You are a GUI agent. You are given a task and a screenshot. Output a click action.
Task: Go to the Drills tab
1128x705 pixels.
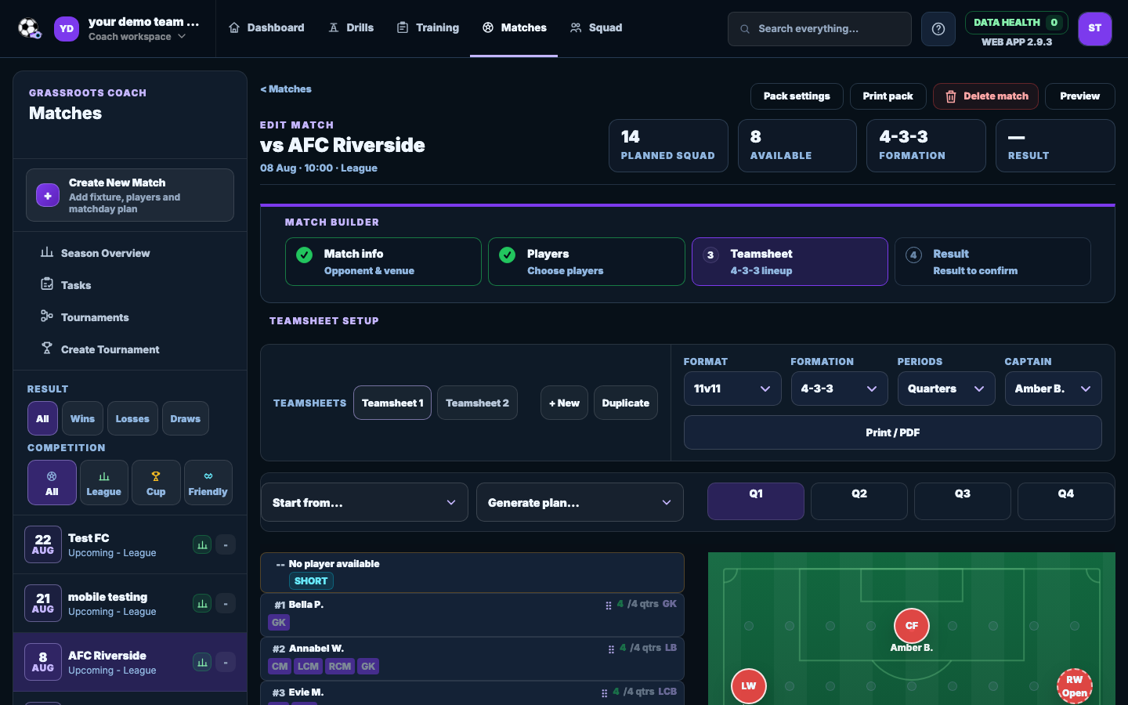pyautogui.click(x=351, y=28)
